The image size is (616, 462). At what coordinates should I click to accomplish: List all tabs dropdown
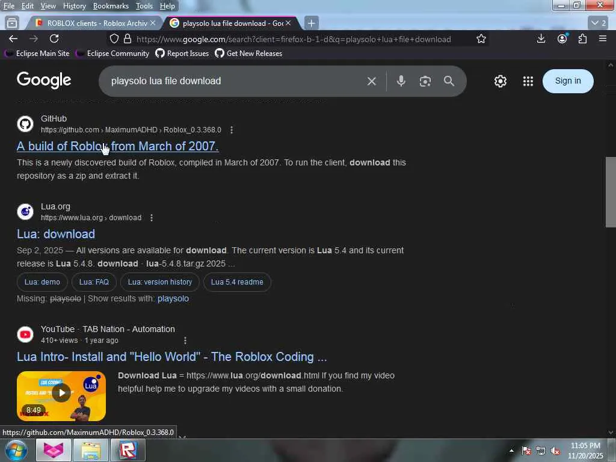pyautogui.click(x=599, y=23)
